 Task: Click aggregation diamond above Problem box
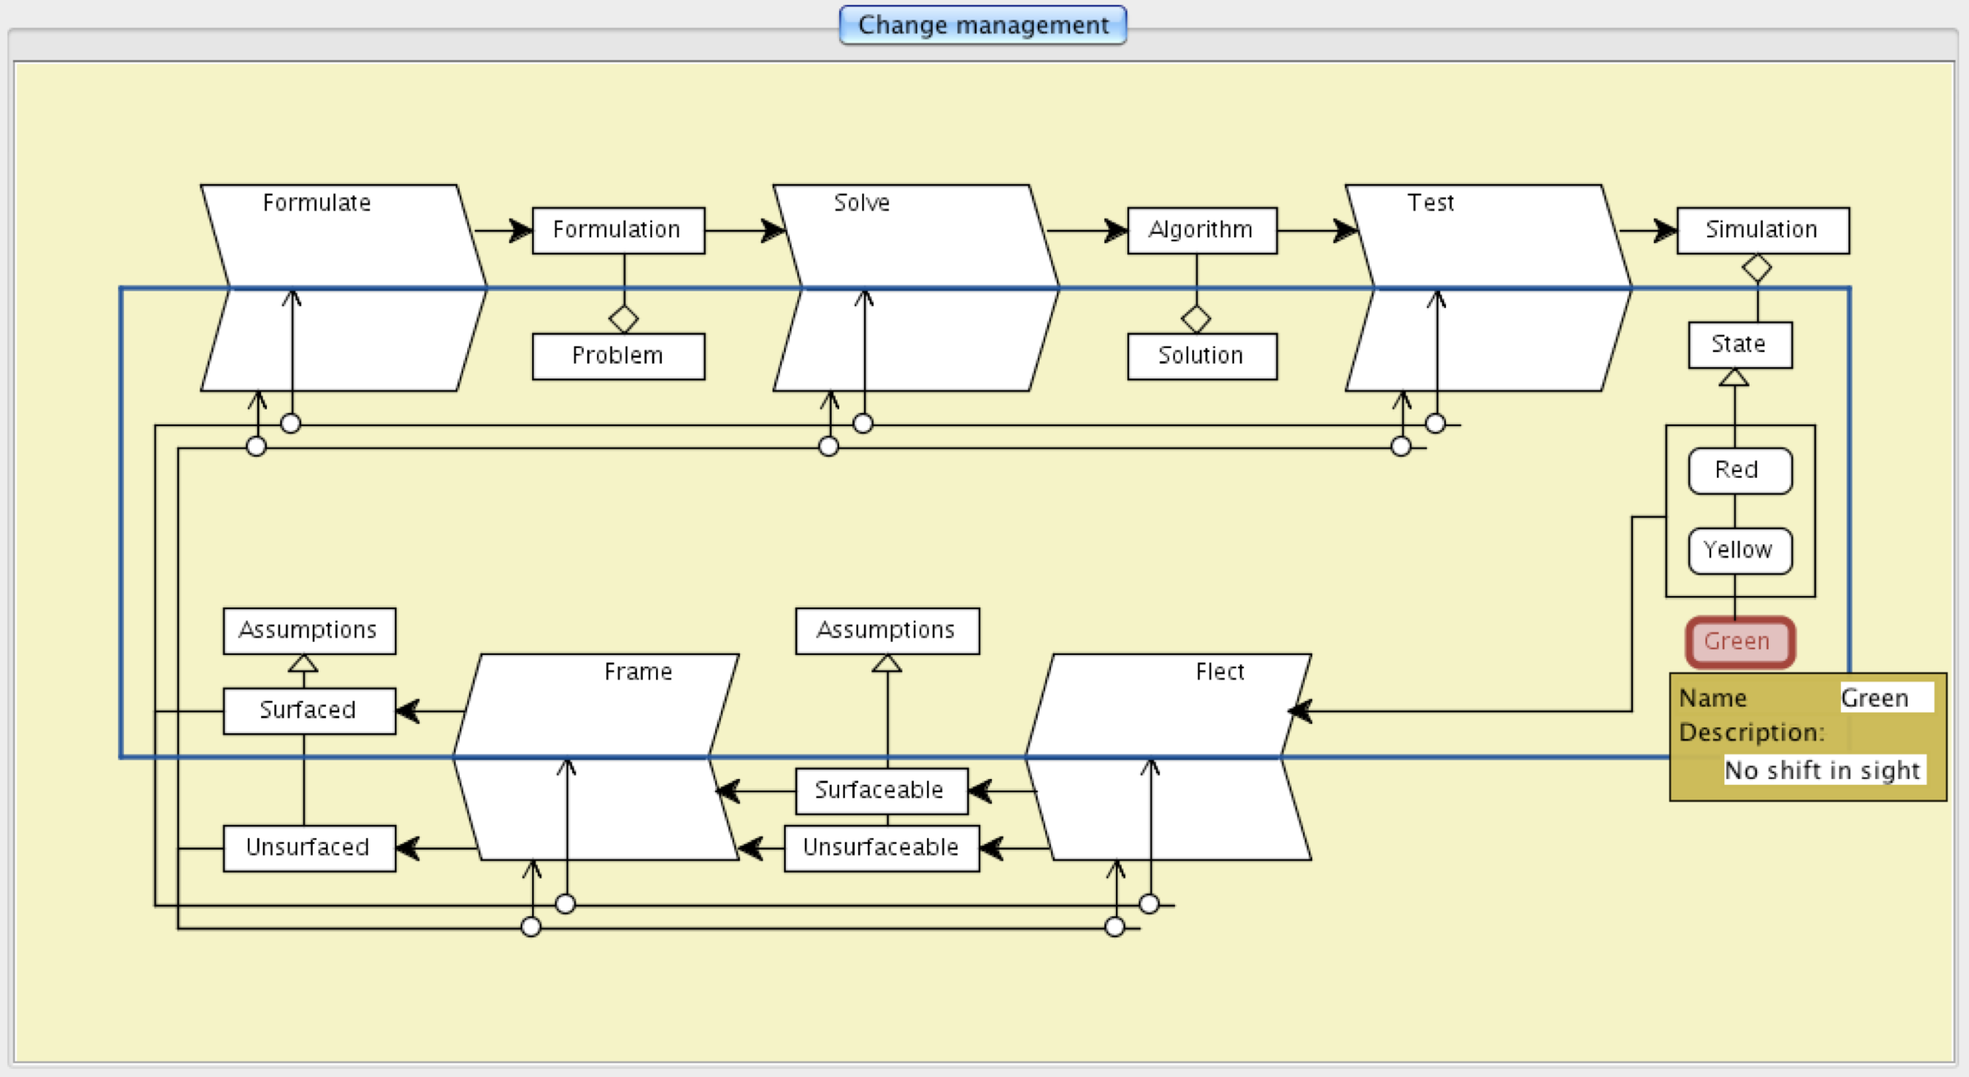coord(624,319)
